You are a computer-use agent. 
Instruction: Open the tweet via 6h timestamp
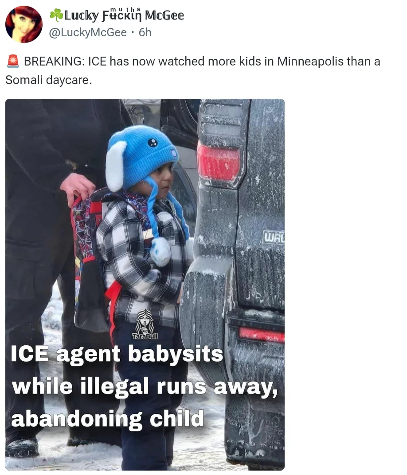coord(145,32)
